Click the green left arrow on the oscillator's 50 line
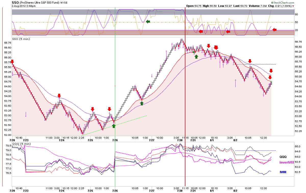This screenshot has width=306, height=193. click(148, 22)
